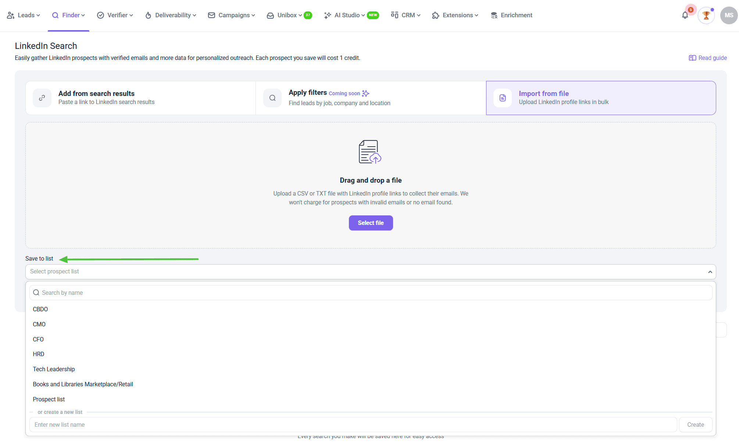
Task: Collapse the Select prospect list dropdown
Action: [x=710, y=272]
